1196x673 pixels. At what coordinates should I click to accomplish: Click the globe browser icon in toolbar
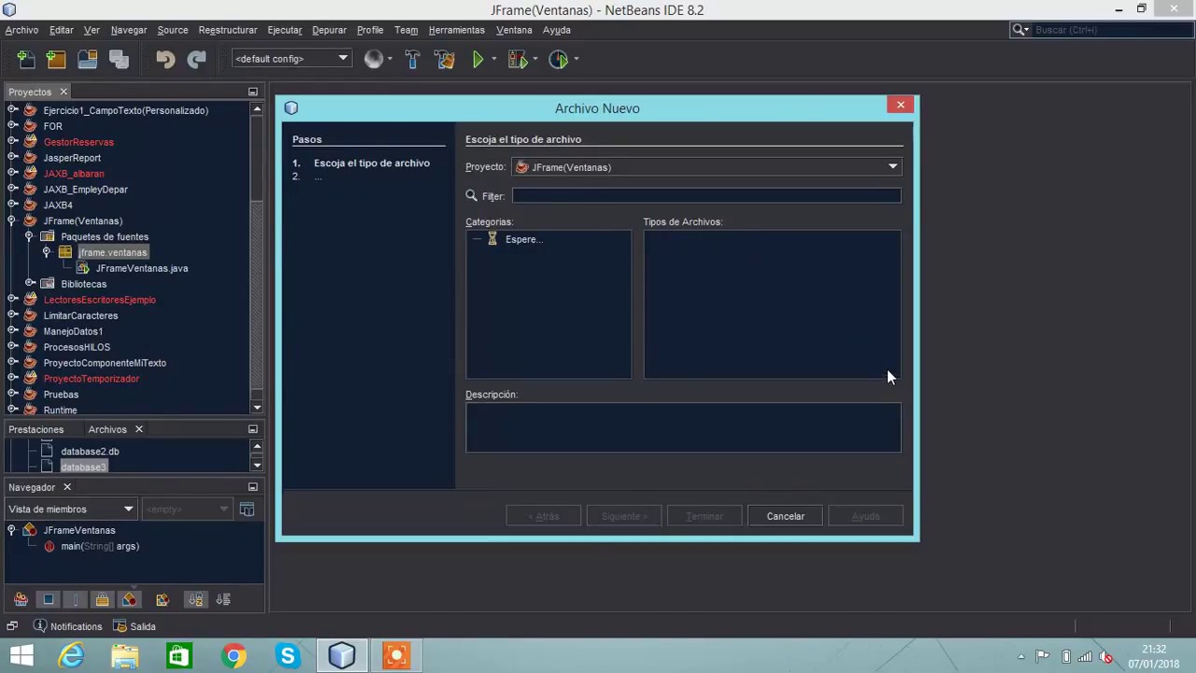click(374, 59)
